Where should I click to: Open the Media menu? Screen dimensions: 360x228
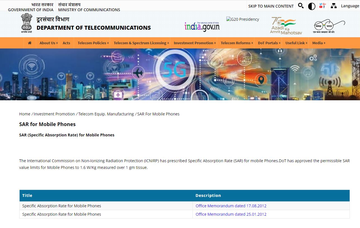coord(319,43)
